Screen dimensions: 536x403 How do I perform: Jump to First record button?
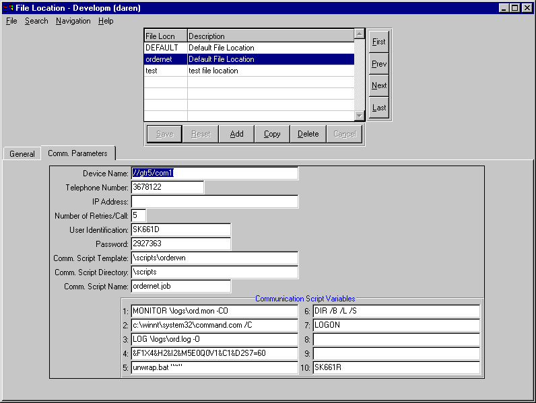pyautogui.click(x=379, y=42)
